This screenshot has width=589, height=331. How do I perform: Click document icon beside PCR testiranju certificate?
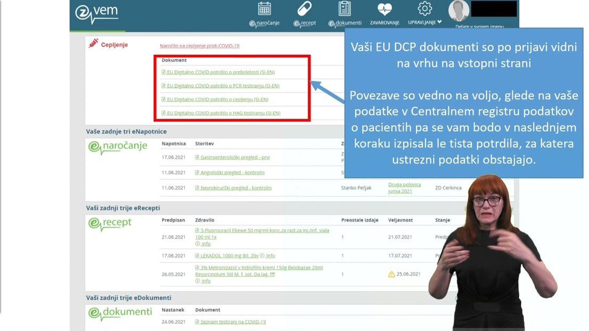(163, 86)
